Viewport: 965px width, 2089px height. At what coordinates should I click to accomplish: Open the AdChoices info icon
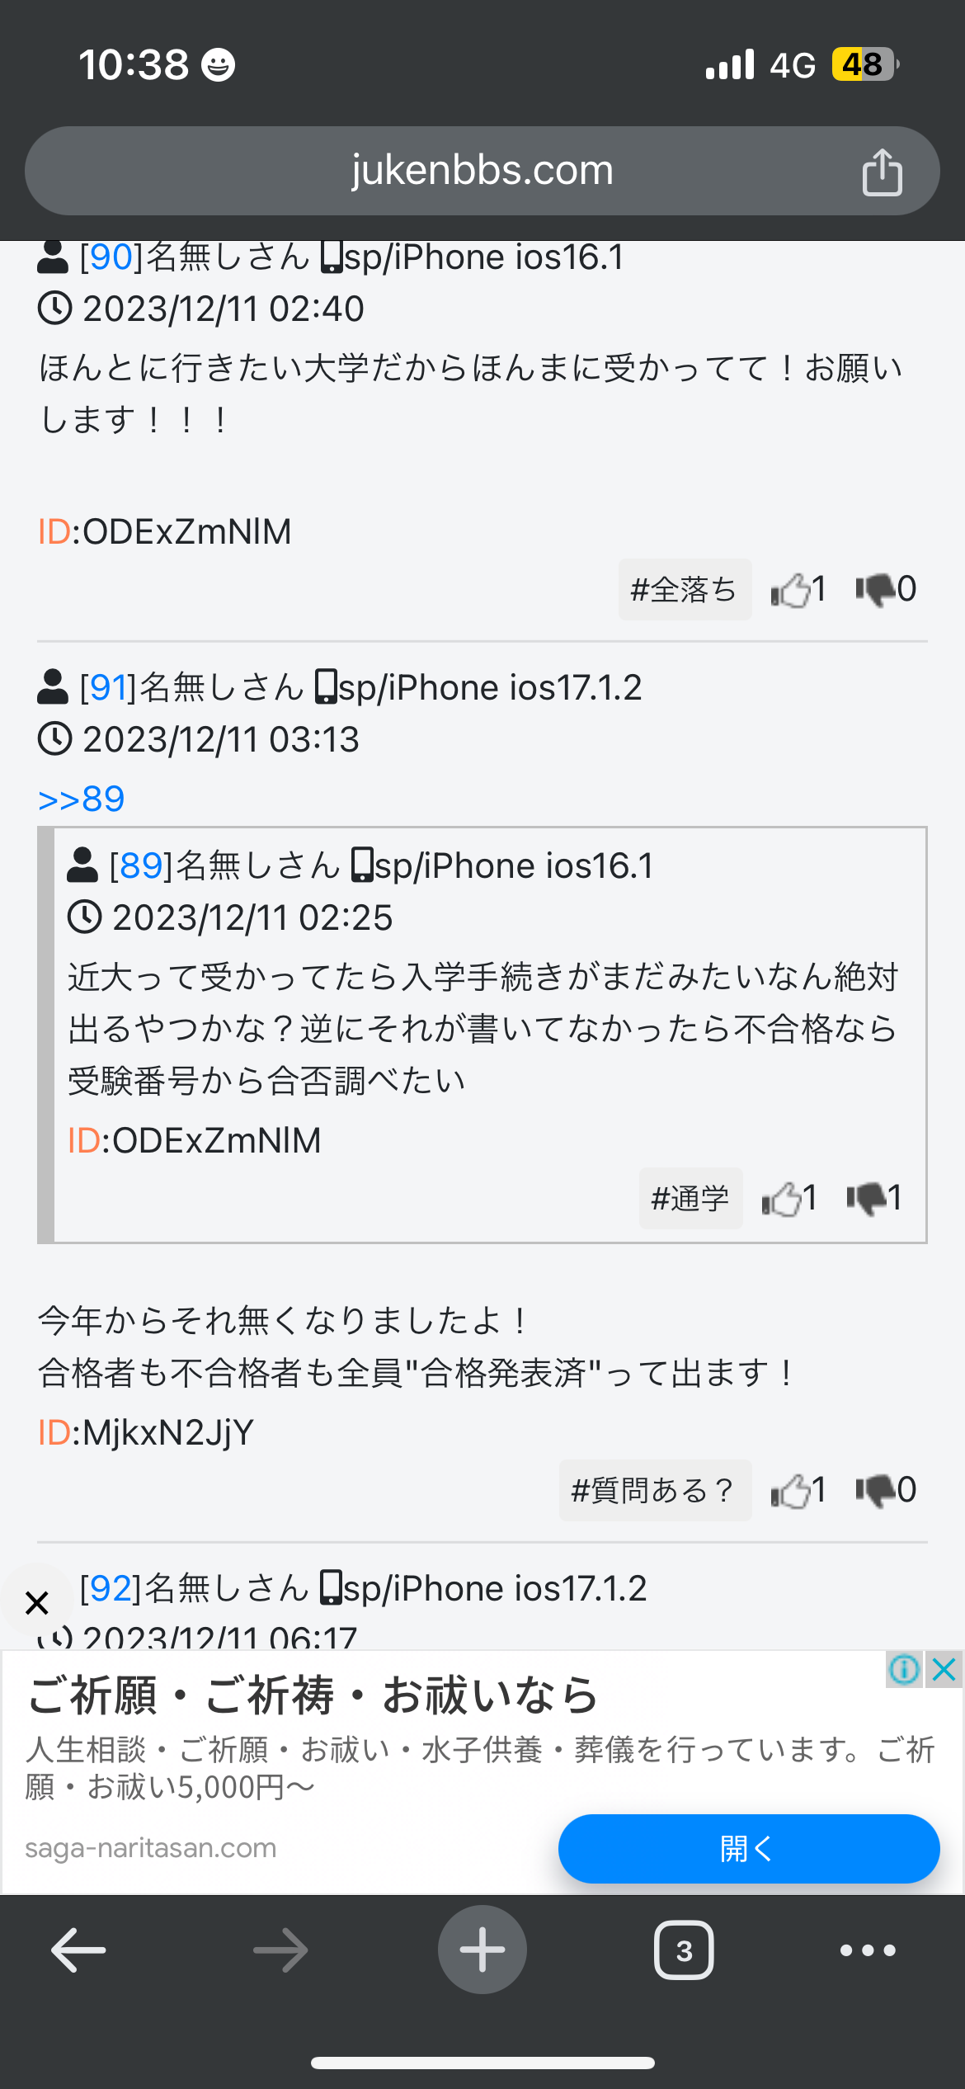click(x=905, y=1670)
